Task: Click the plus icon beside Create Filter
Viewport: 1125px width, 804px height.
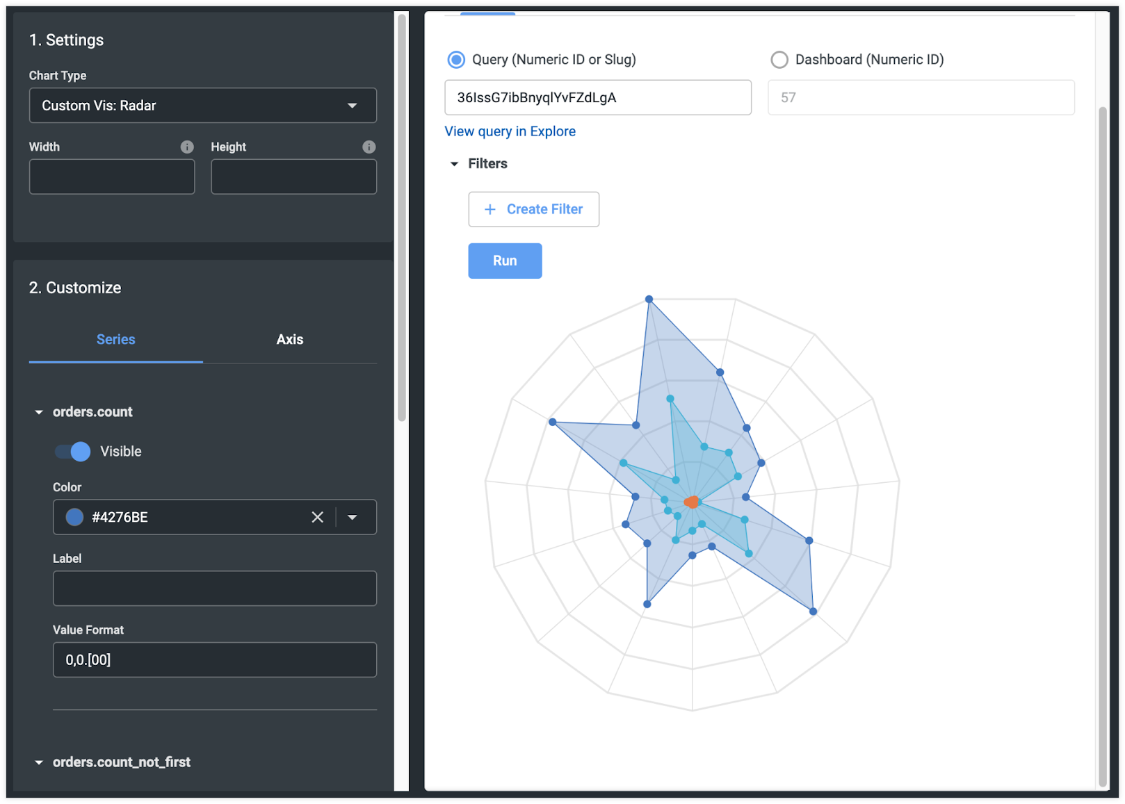Action: click(489, 209)
